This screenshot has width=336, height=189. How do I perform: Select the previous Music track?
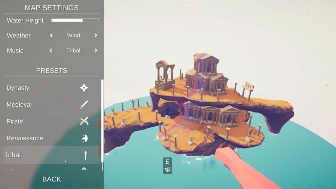pyautogui.click(x=51, y=51)
